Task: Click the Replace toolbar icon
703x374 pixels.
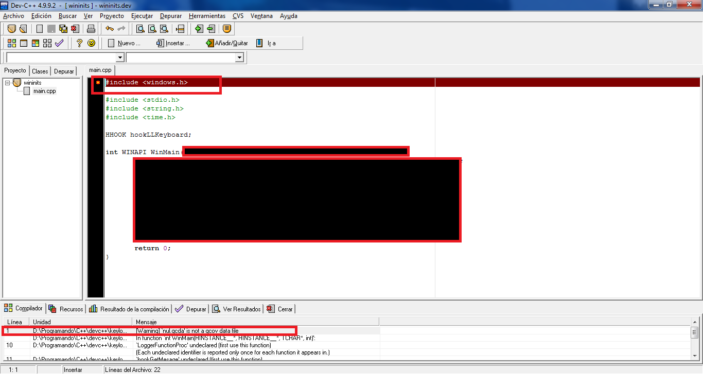Action: [x=152, y=29]
